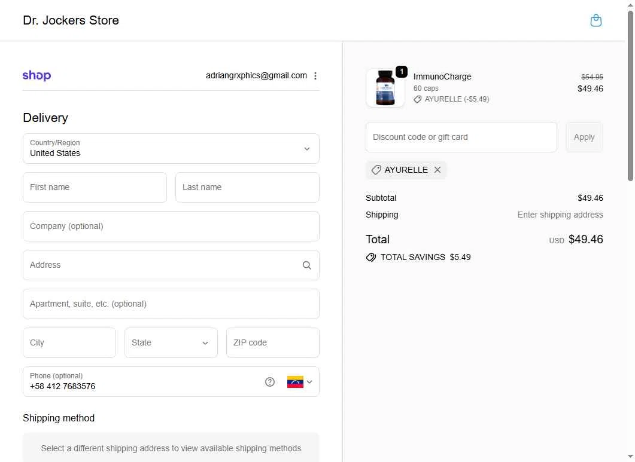Click the Enter shipping address text
635x462 pixels.
click(x=560, y=215)
